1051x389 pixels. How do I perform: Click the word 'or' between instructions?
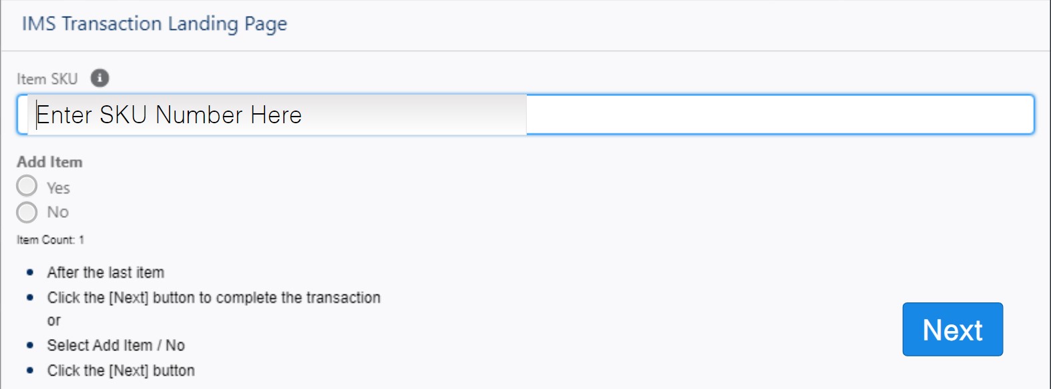click(54, 320)
